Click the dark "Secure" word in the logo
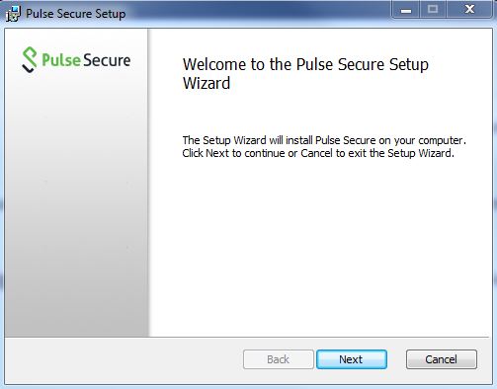The width and height of the screenshot is (497, 389). coord(107,60)
